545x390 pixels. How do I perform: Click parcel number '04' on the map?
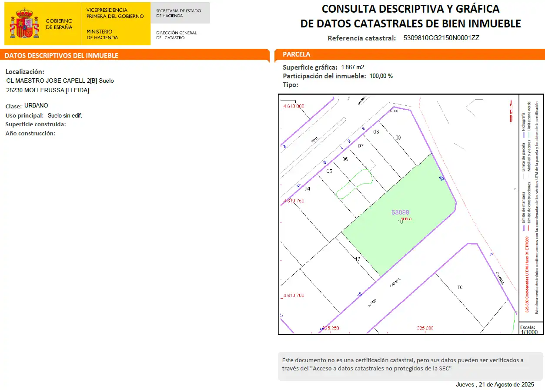308,188
